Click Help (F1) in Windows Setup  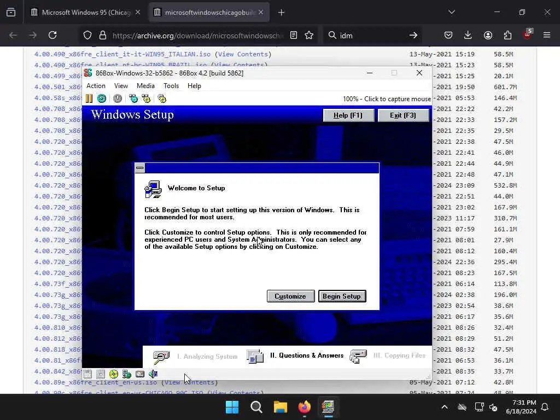click(348, 115)
